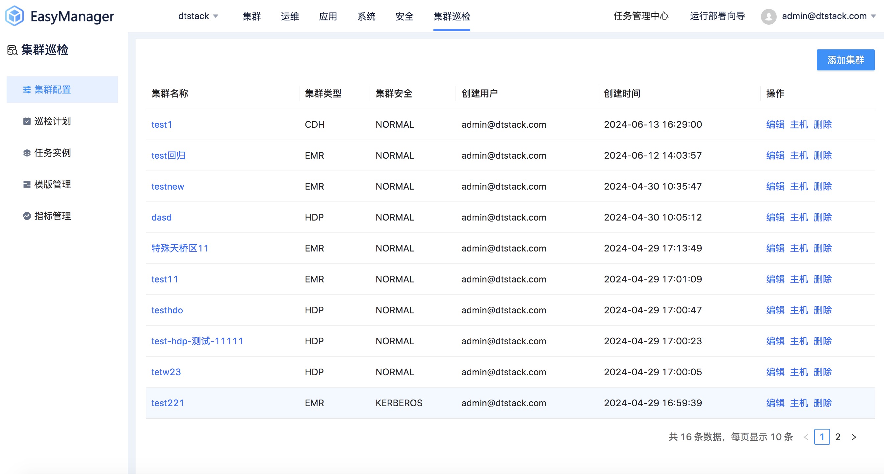Open cluster tetw23 link
The height and width of the screenshot is (474, 884).
pos(166,372)
